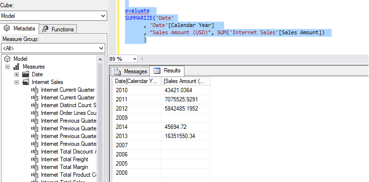This screenshot has width=369, height=182.
Task: Click the 2014 year cell
Action: point(137,127)
